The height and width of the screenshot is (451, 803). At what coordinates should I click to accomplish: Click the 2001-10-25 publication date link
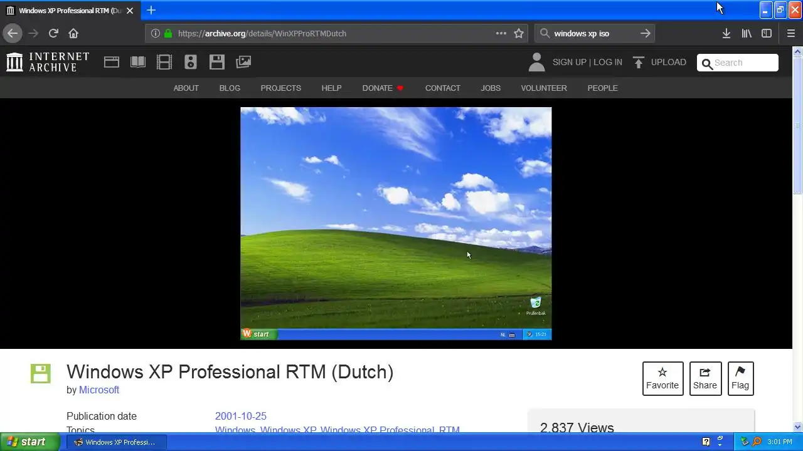(x=241, y=416)
